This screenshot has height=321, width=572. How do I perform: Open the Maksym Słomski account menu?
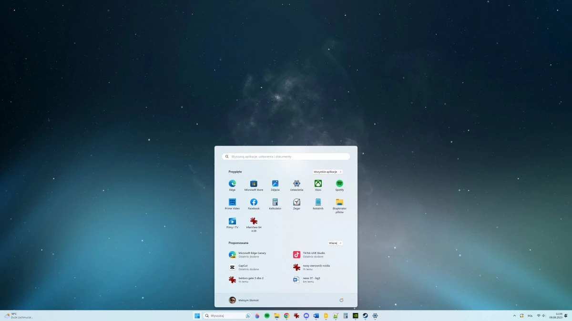tap(245, 300)
